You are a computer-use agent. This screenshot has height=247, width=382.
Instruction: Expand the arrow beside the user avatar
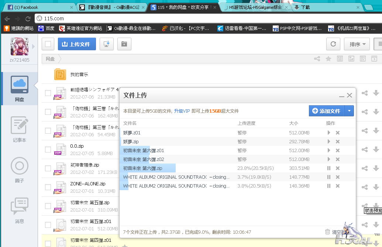33,46
